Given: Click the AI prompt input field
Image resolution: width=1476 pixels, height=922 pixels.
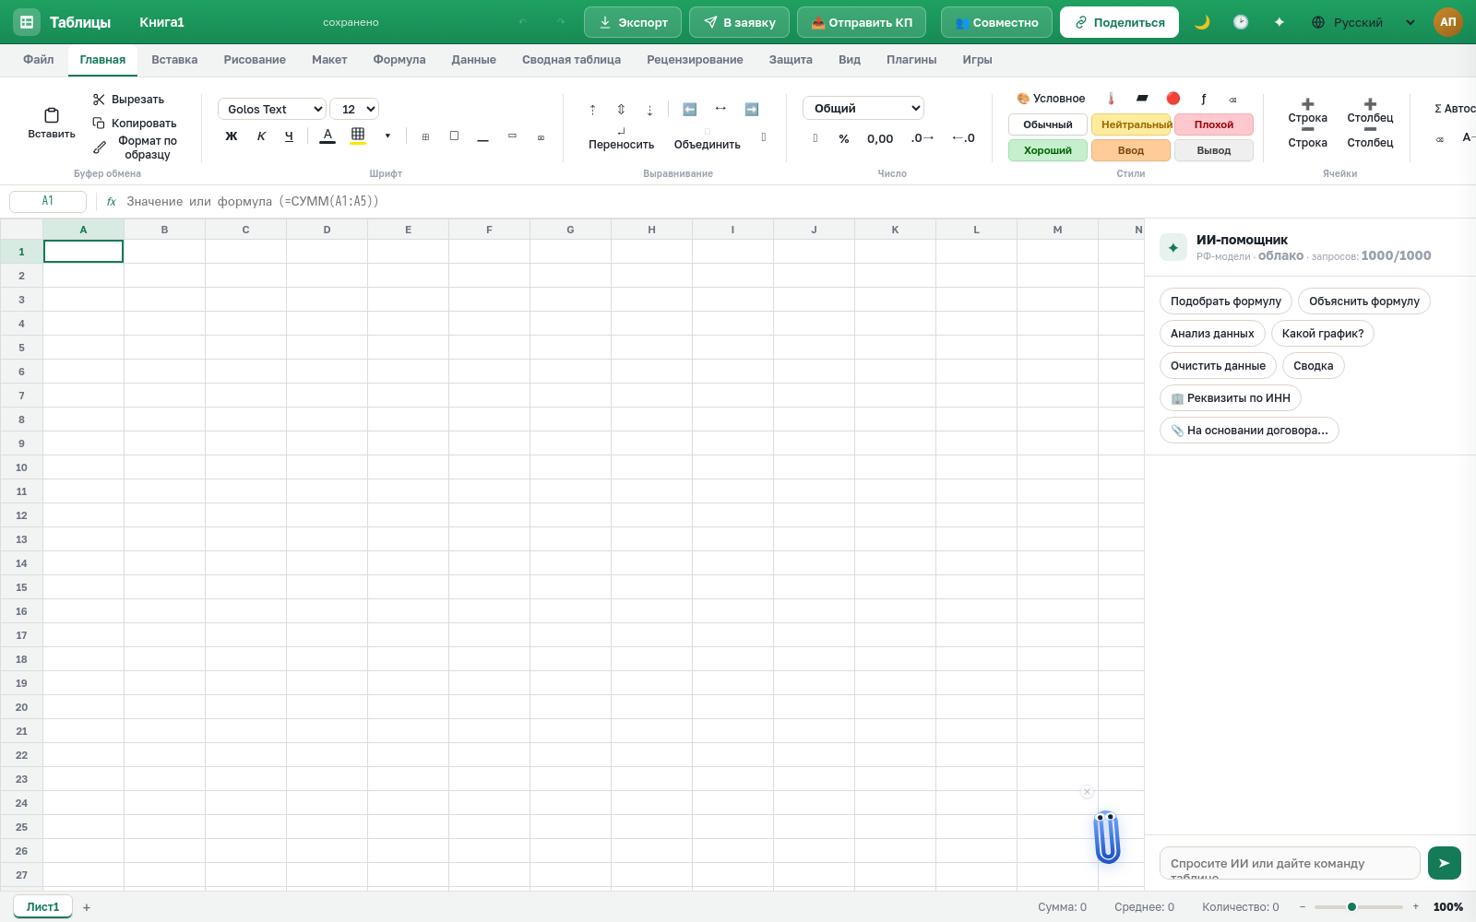Looking at the screenshot, I should tap(1290, 863).
